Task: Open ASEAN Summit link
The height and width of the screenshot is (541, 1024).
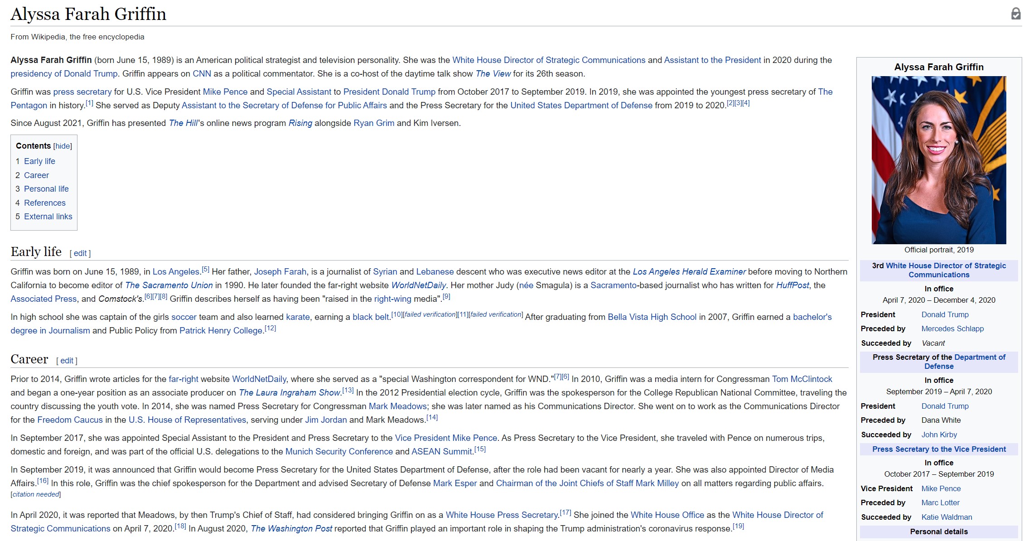Action: click(442, 452)
